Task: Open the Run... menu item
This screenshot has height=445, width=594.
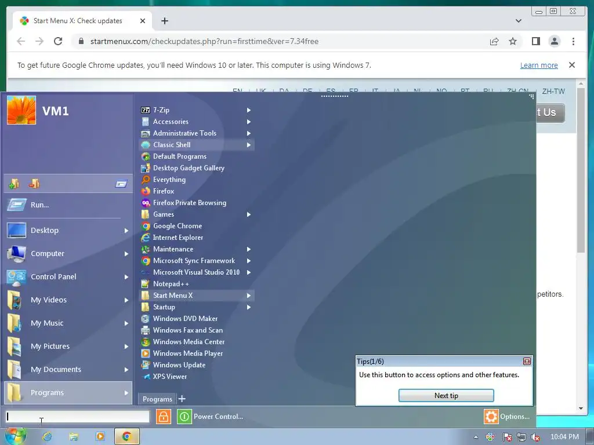Action: click(68, 205)
